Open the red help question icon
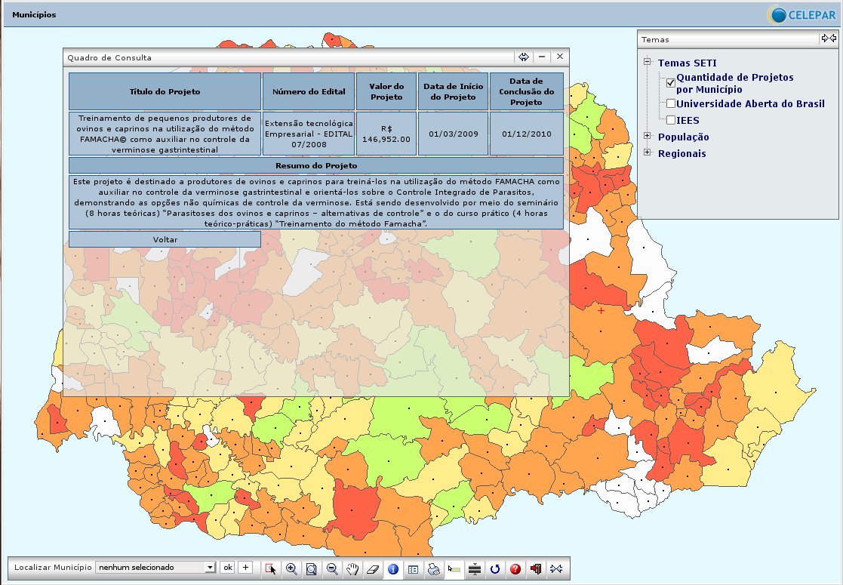 pos(515,569)
